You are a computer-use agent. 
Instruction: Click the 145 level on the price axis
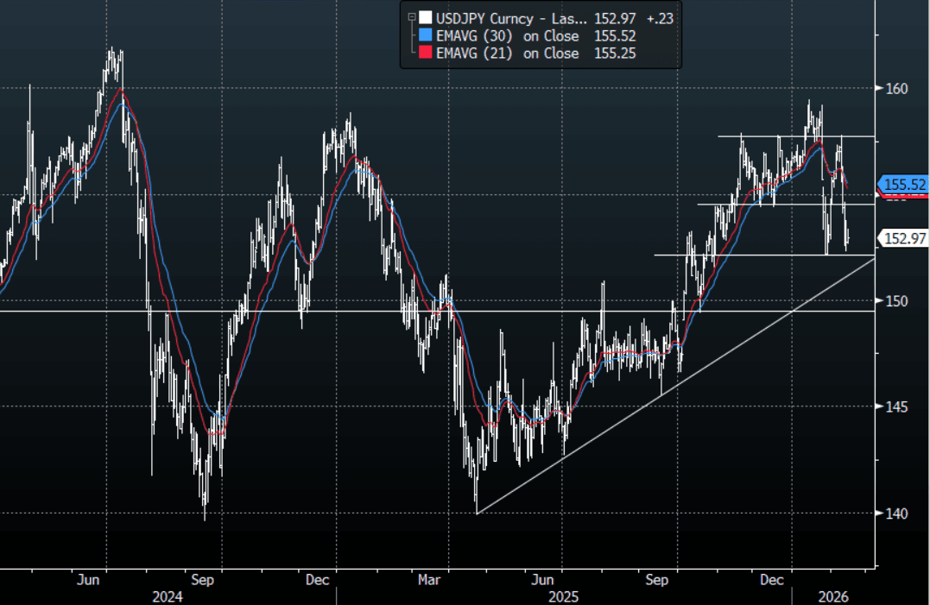(897, 406)
